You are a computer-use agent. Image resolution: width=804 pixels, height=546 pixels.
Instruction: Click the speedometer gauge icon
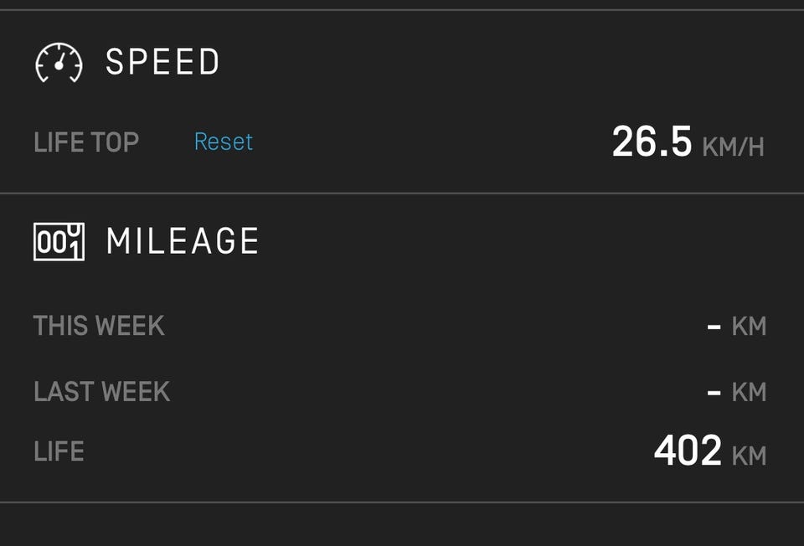59,63
